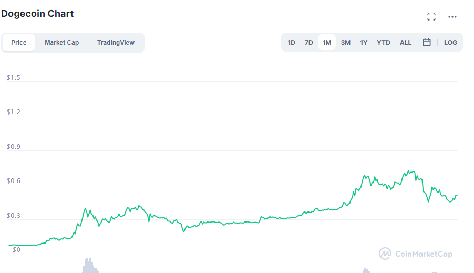474x273 pixels.
Task: Set chart range to 1Y
Action: pyautogui.click(x=364, y=43)
